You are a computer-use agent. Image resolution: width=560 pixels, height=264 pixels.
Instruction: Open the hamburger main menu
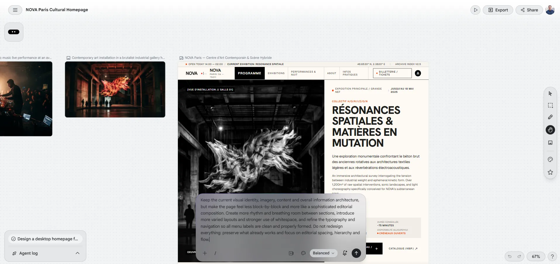[x=15, y=10]
